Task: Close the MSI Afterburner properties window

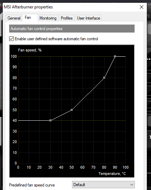Action: pyautogui.click(x=142, y=7)
